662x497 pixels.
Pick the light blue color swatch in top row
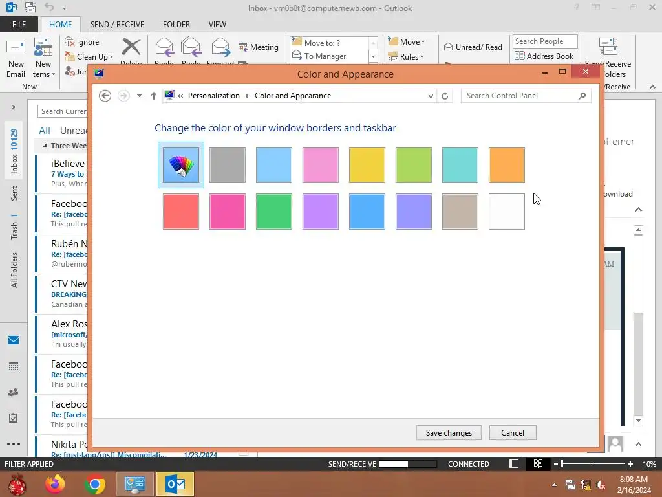click(274, 165)
